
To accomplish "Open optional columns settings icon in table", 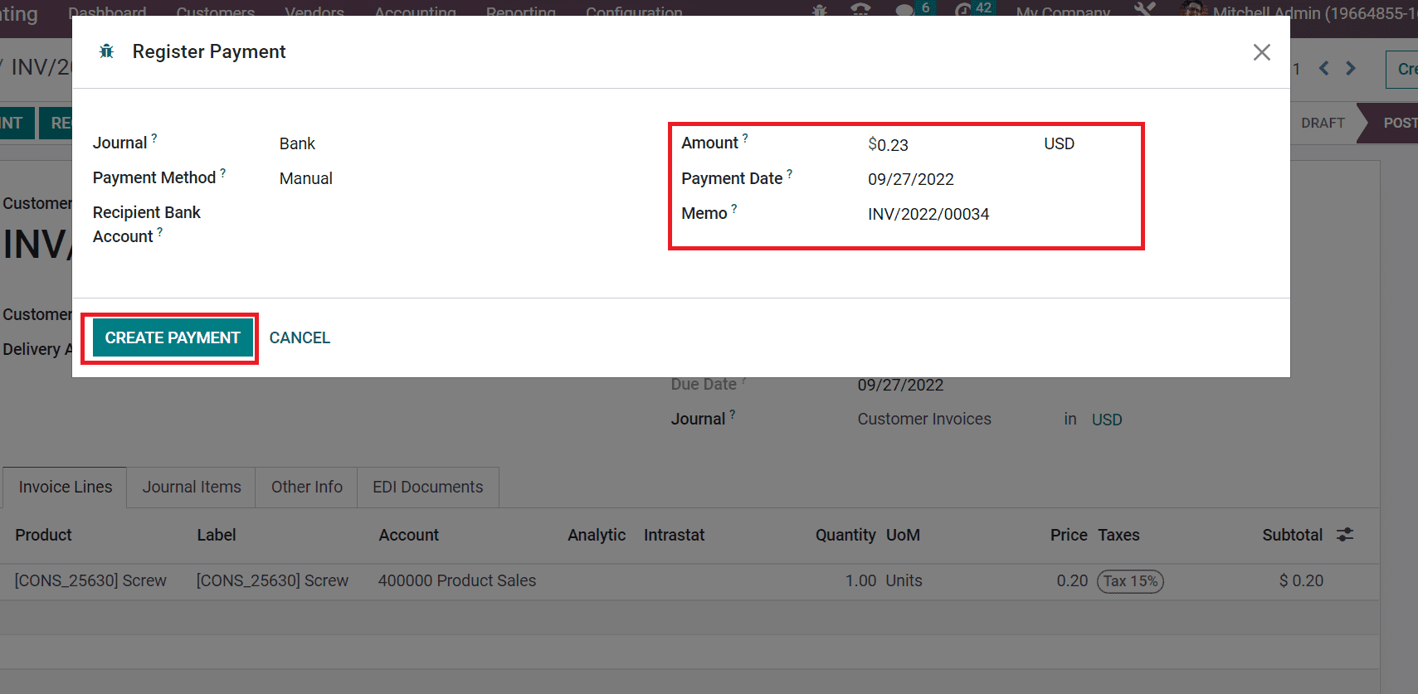I will point(1345,535).
